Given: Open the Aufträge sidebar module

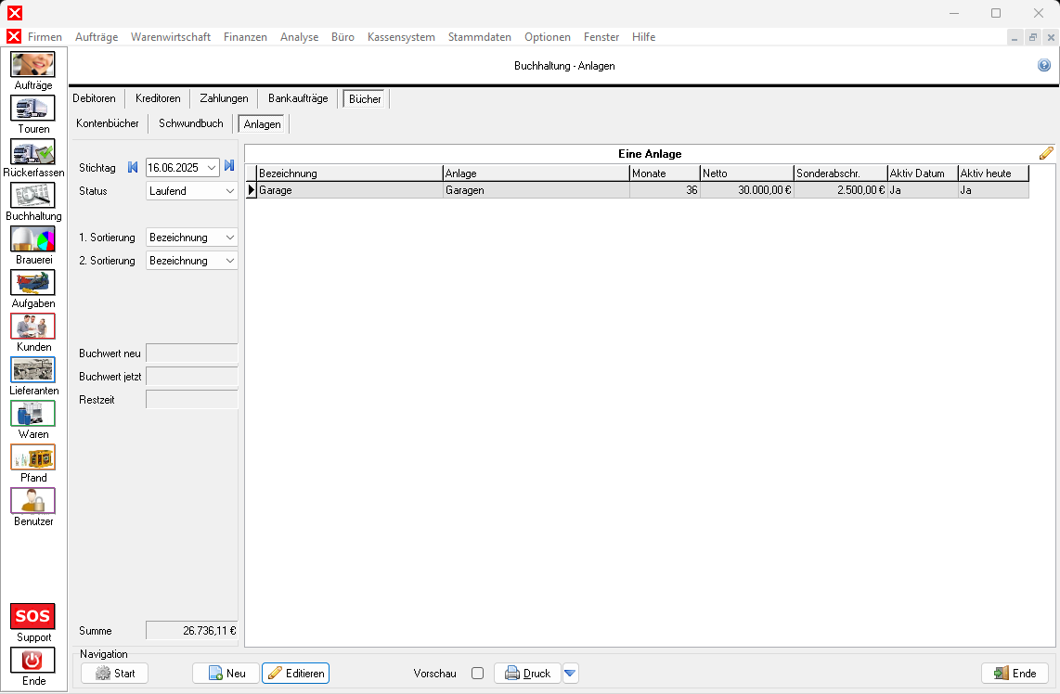Looking at the screenshot, I should [x=32, y=65].
